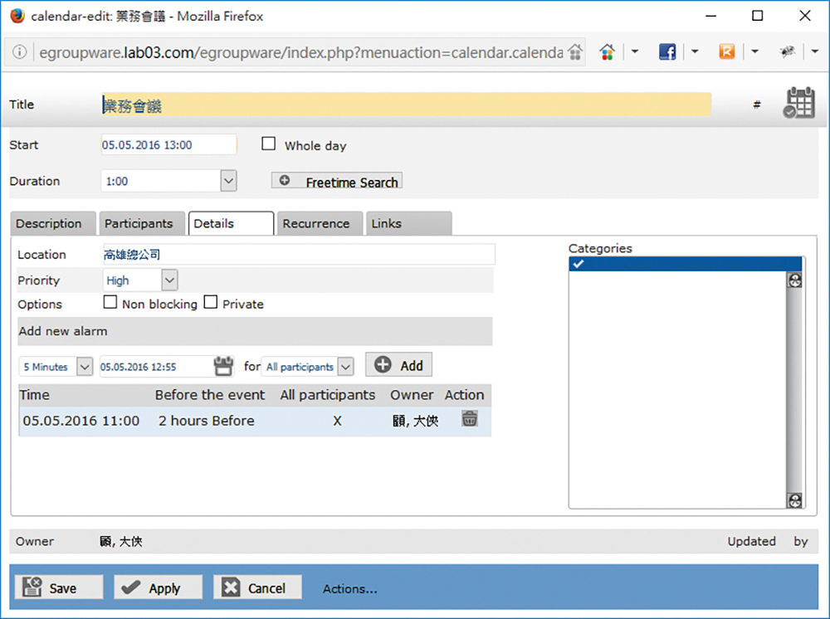
Task: Toggle the Whole day checkbox
Action: point(269,144)
